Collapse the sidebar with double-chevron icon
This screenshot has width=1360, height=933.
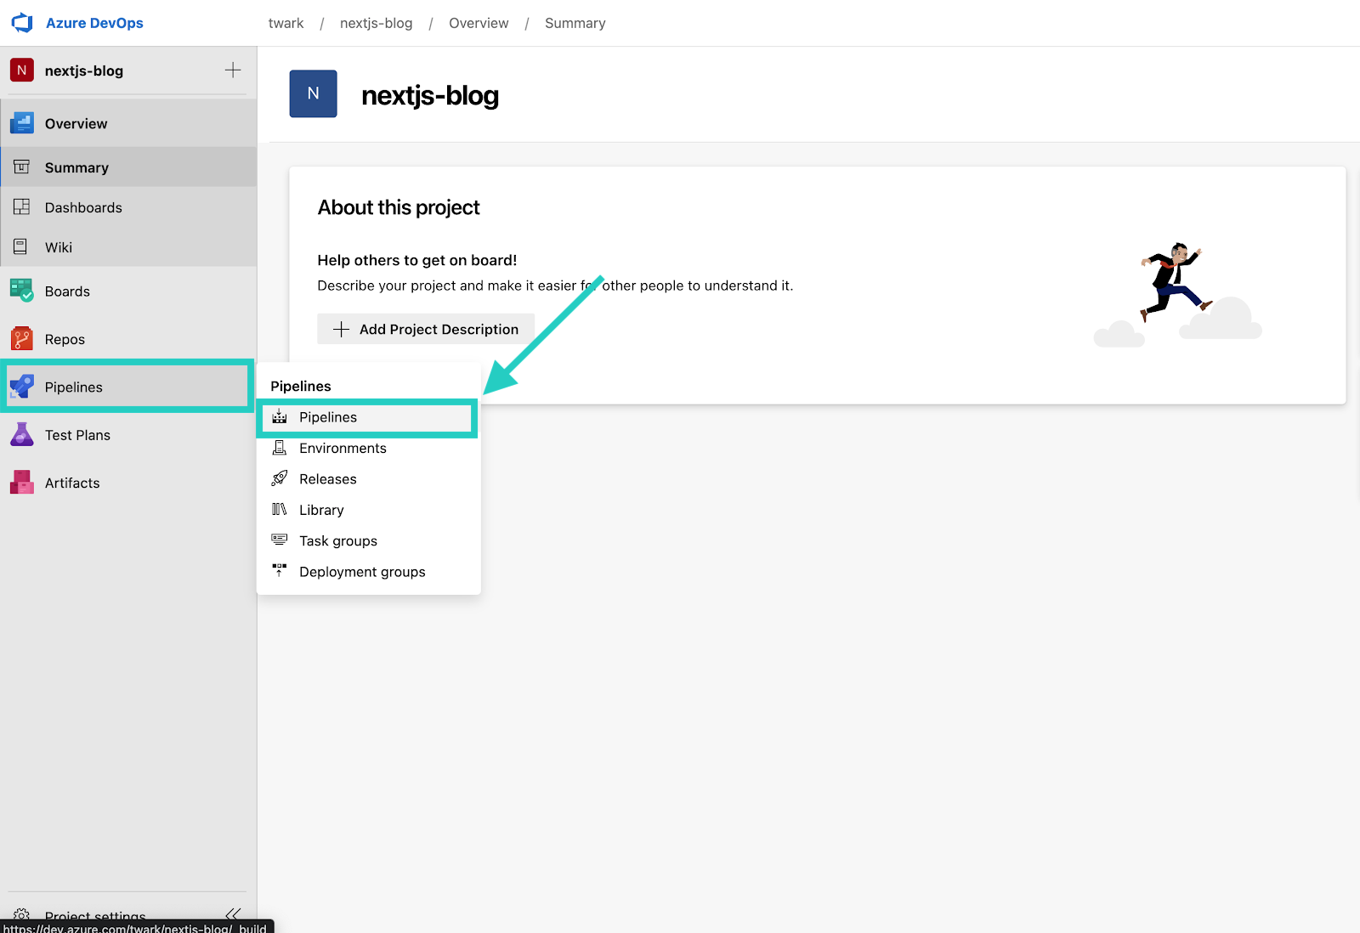[233, 913]
